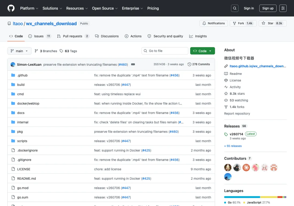Expand the Solutions menu

52,8
